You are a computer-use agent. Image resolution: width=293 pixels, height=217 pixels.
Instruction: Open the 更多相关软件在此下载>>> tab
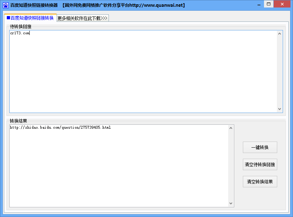point(82,18)
